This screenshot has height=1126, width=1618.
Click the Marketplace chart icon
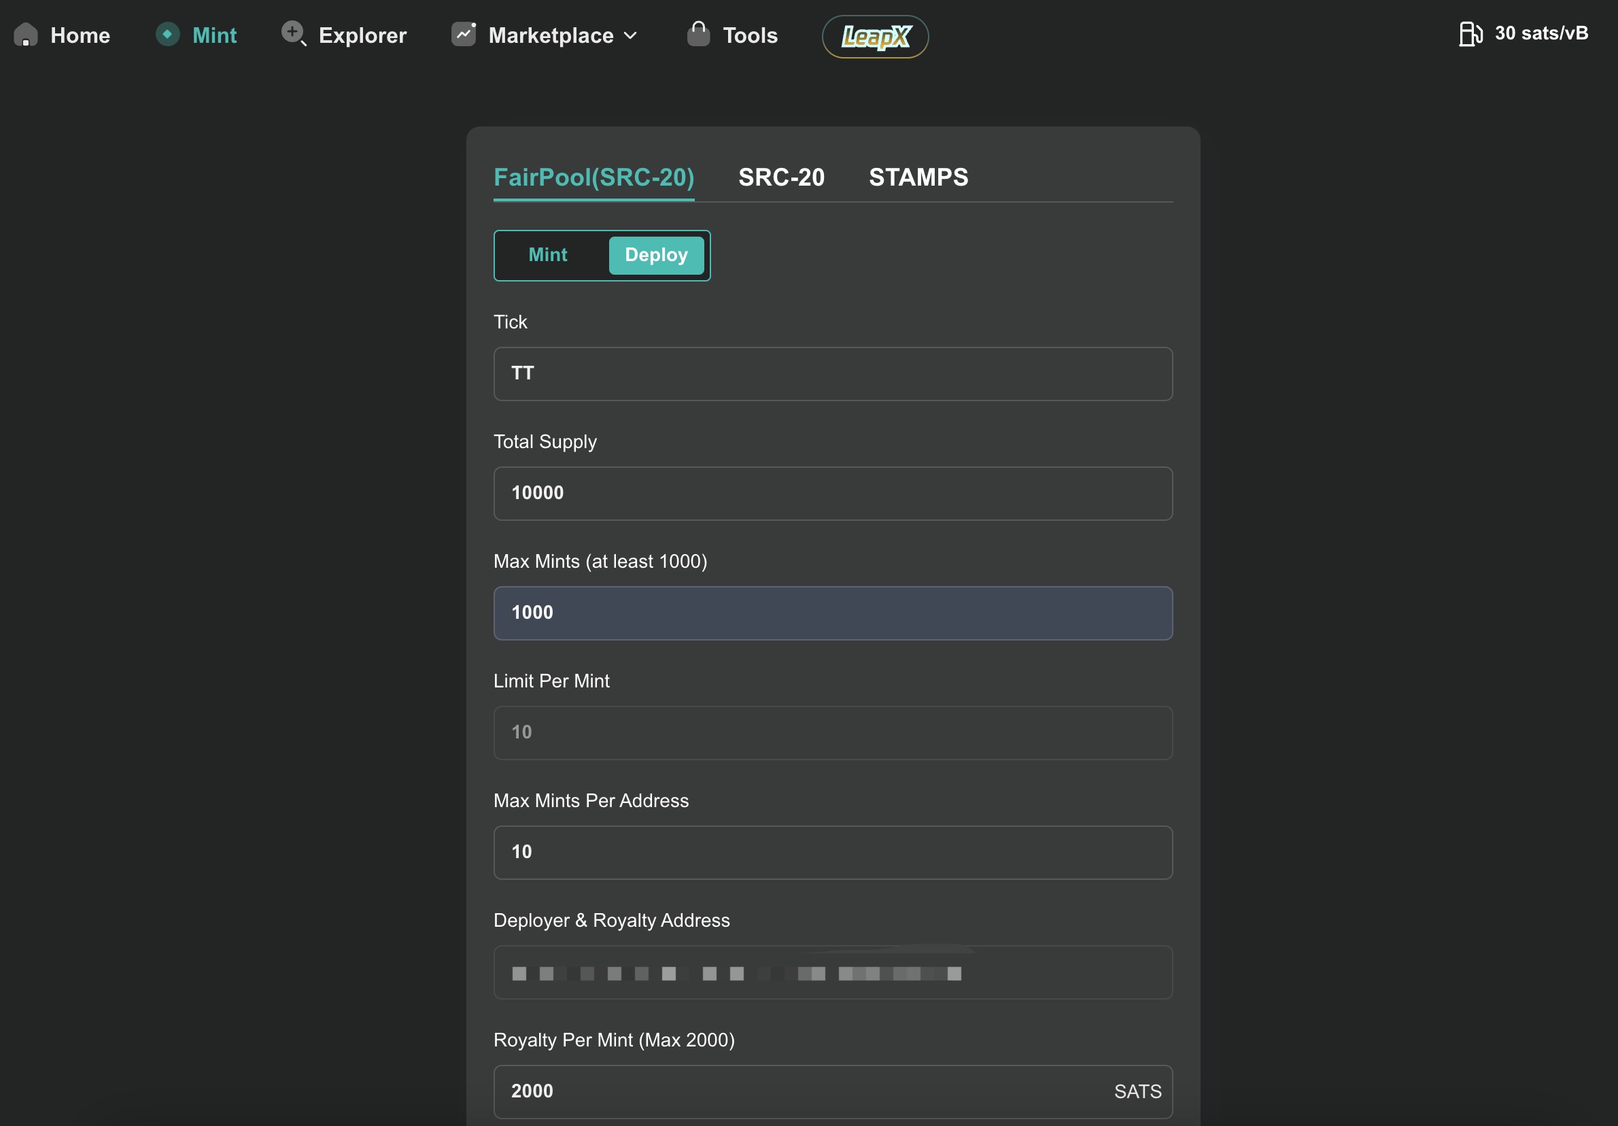coord(464,34)
